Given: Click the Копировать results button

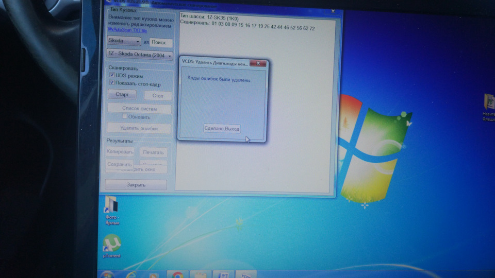Looking at the screenshot, I should pyautogui.click(x=120, y=151).
